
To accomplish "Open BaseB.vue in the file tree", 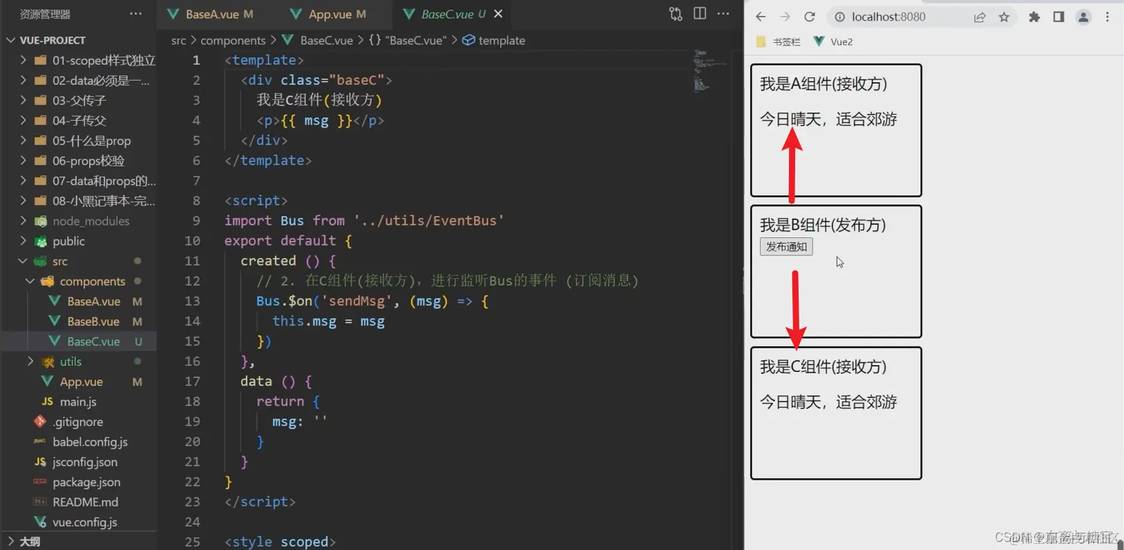I will pyautogui.click(x=79, y=321).
